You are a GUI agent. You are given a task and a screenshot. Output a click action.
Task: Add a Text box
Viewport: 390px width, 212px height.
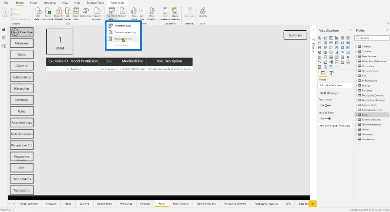point(142,14)
